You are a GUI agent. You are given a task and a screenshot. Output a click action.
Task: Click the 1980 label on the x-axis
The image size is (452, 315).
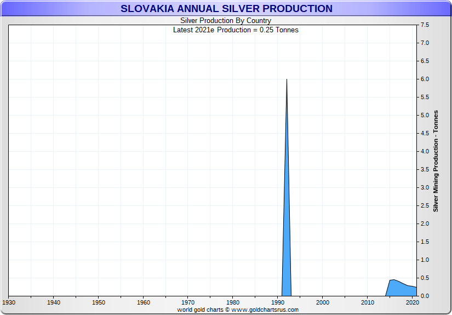233,302
